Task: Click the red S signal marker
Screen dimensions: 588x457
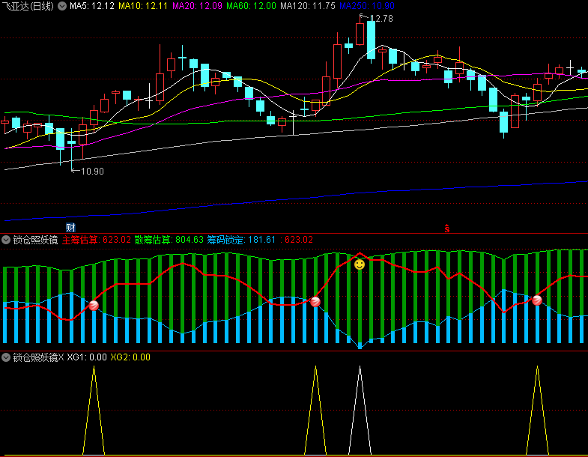Action: [446, 228]
